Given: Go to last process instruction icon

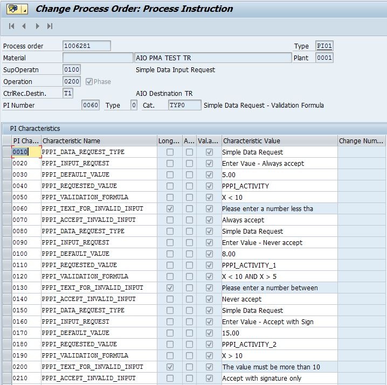Looking at the screenshot, I should tap(50, 26).
